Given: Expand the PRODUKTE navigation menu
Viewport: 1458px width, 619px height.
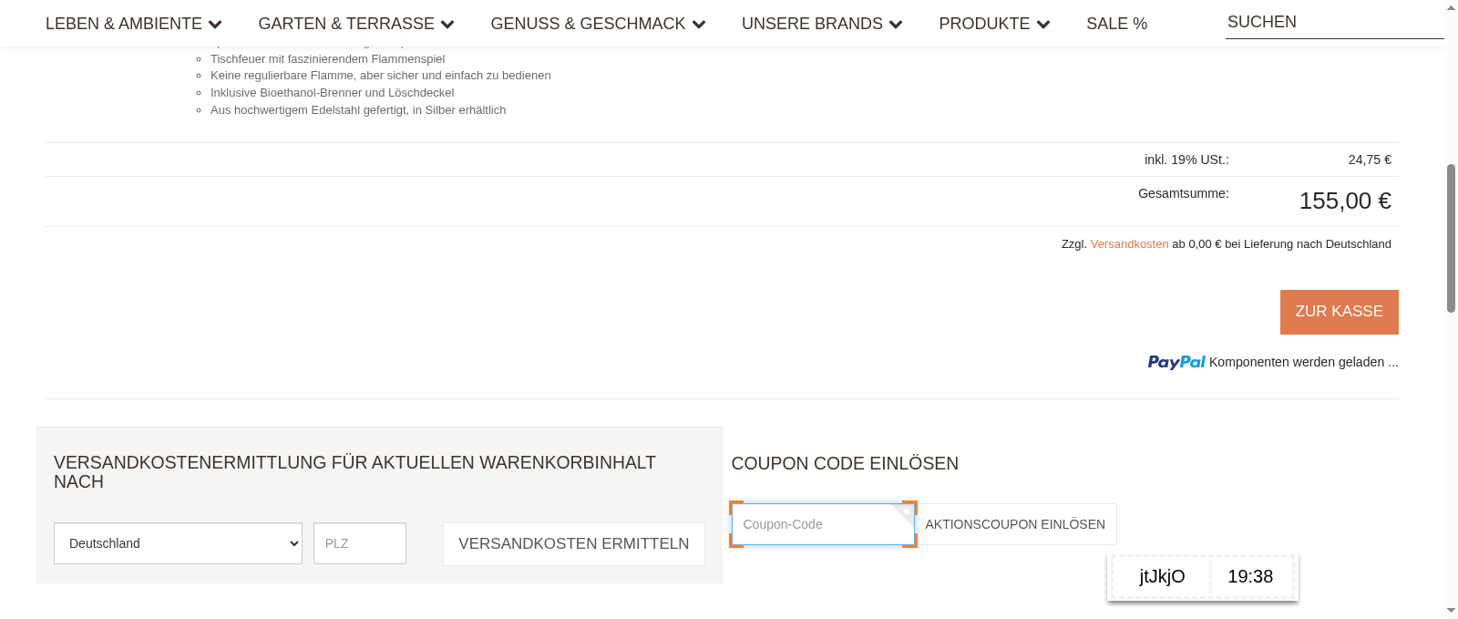Looking at the screenshot, I should click(984, 24).
